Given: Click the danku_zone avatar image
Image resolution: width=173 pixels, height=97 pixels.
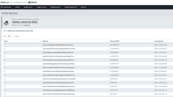Looking at the screenshot, I should coord(6,23).
